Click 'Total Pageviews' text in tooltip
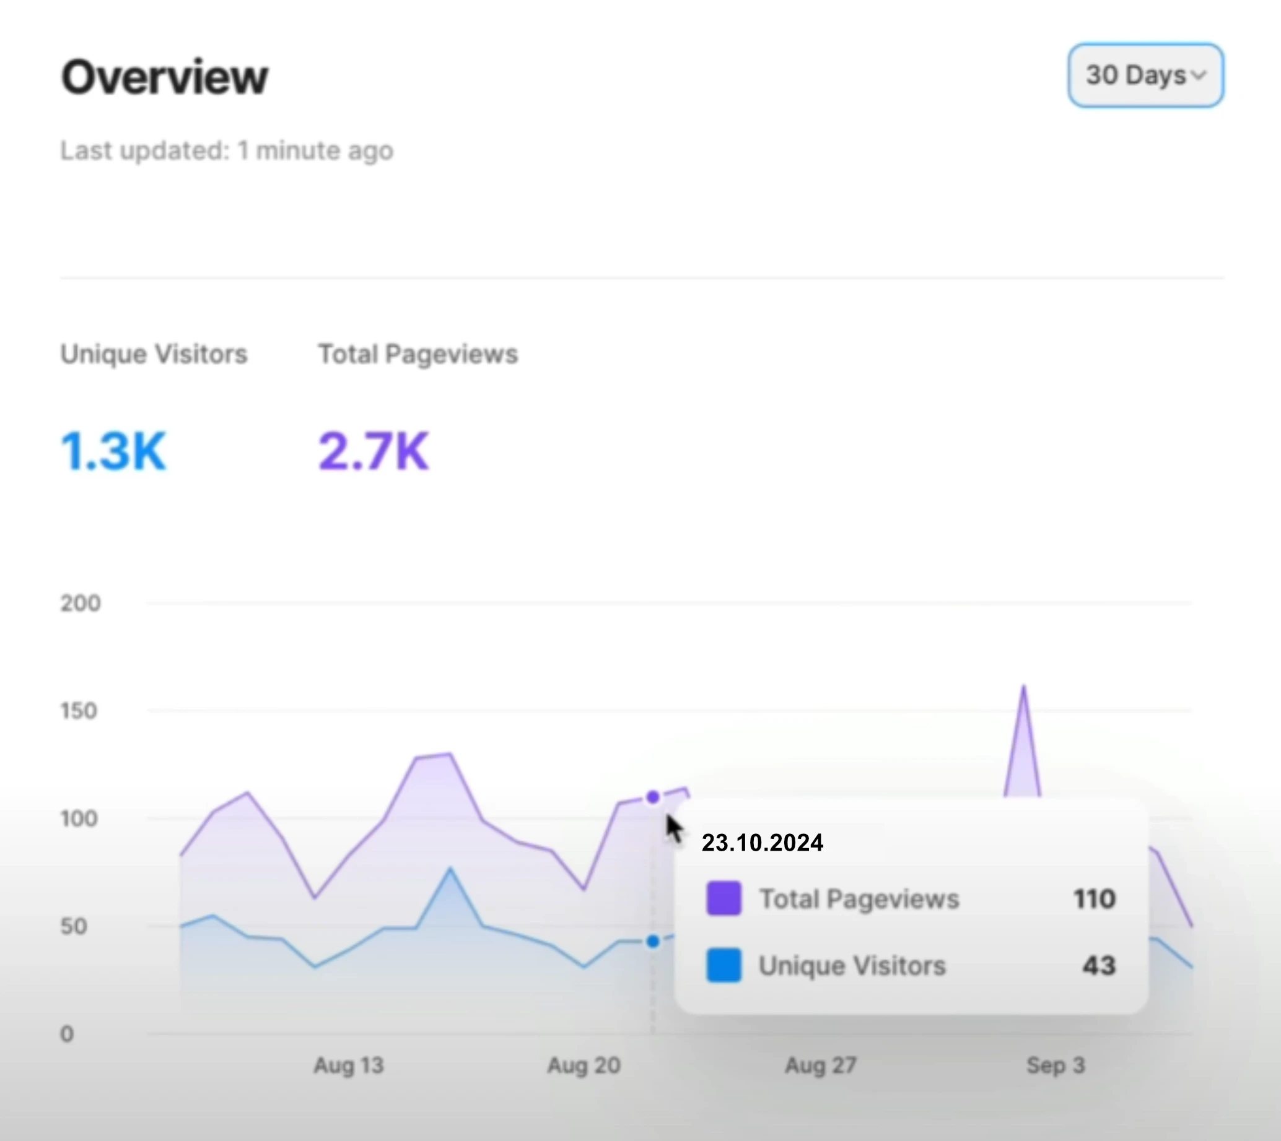 tap(859, 899)
